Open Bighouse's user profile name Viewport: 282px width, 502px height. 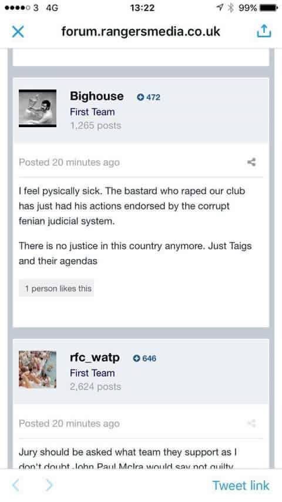tap(97, 97)
